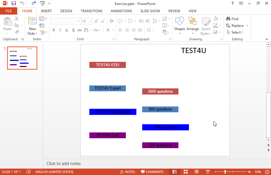Open the FILE tab
The image size is (271, 175).
(9, 11)
